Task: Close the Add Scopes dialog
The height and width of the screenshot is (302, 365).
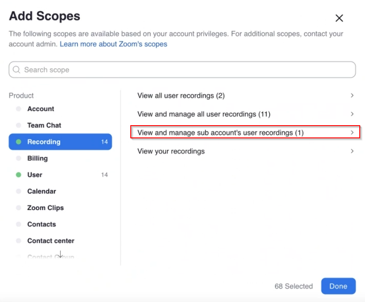Action: tap(339, 18)
